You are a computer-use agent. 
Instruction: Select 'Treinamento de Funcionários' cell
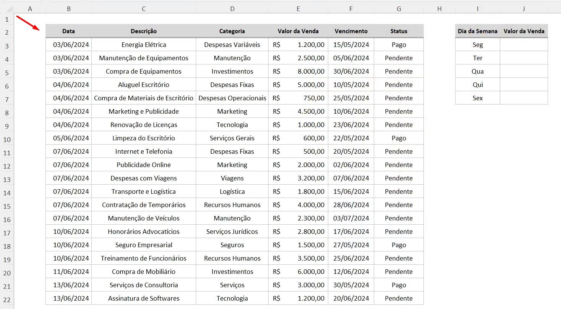(x=144, y=258)
